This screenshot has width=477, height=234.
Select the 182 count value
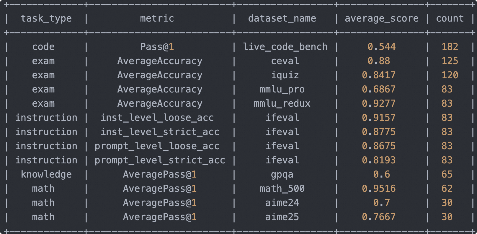click(x=450, y=47)
